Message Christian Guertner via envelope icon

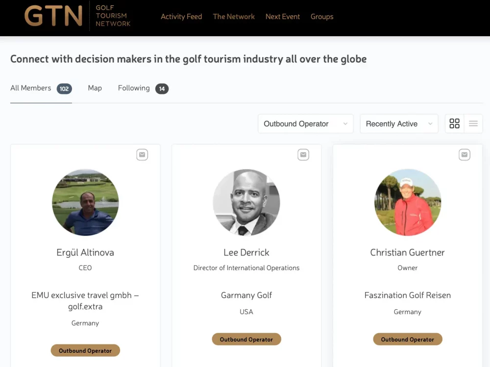coord(465,155)
